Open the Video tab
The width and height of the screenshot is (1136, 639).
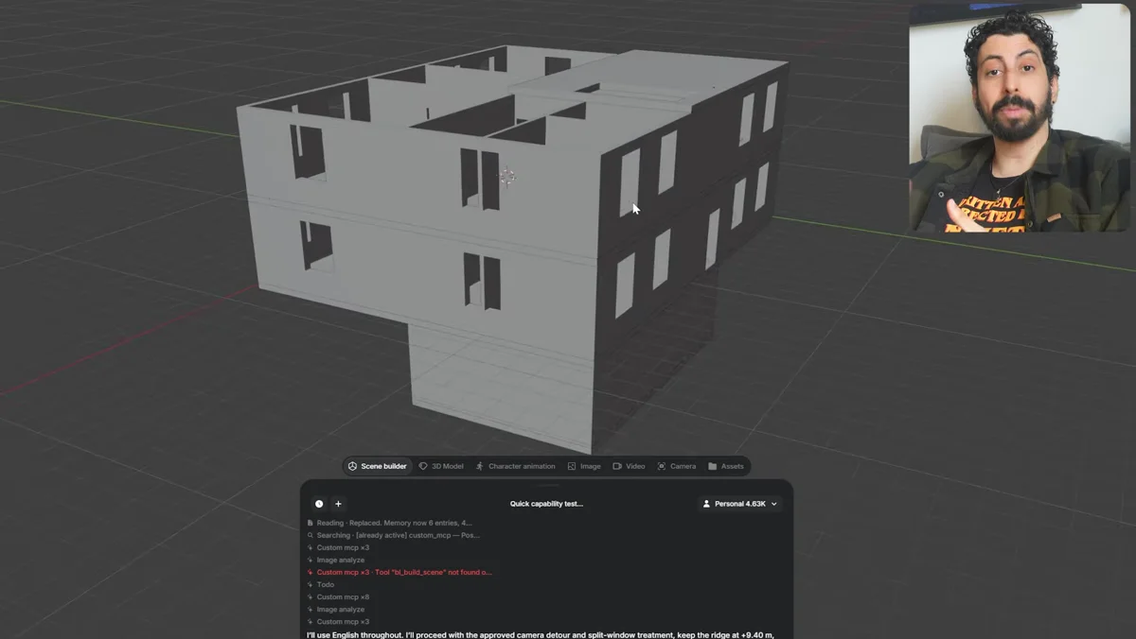[x=629, y=466]
